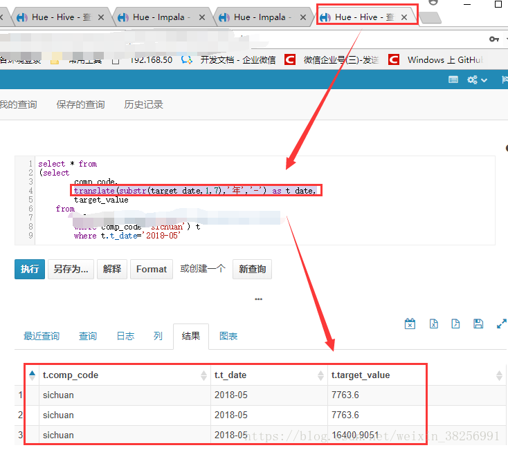Click the save results disk icon
The width and height of the screenshot is (508, 450).
pyautogui.click(x=478, y=324)
